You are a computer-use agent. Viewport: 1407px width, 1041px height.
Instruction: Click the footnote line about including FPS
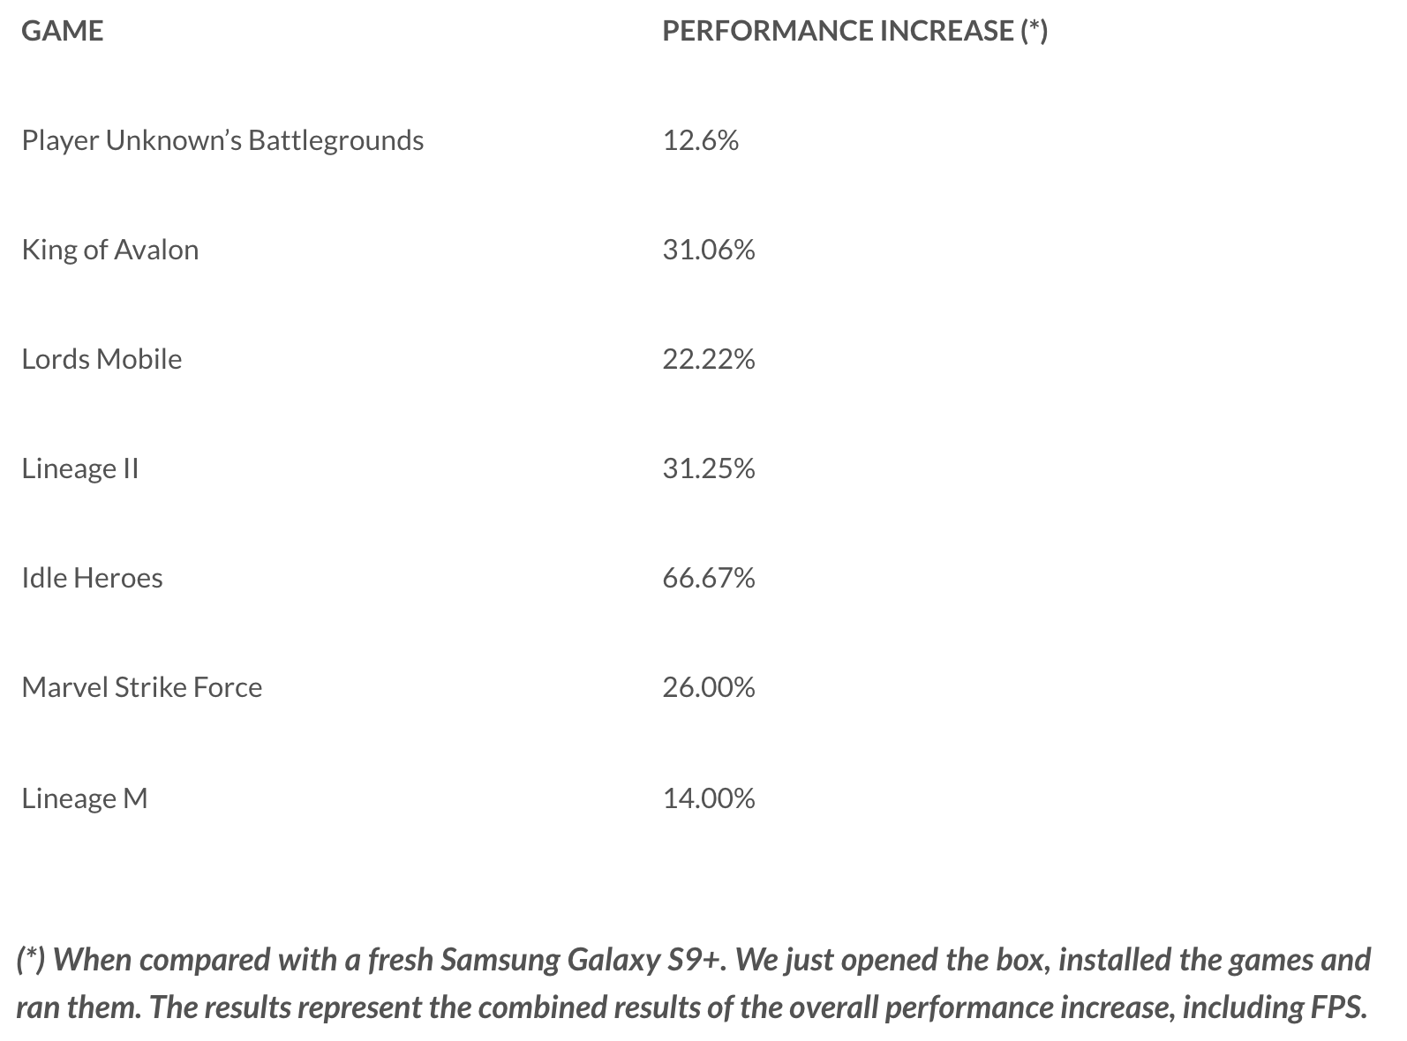pyautogui.click(x=691, y=1007)
